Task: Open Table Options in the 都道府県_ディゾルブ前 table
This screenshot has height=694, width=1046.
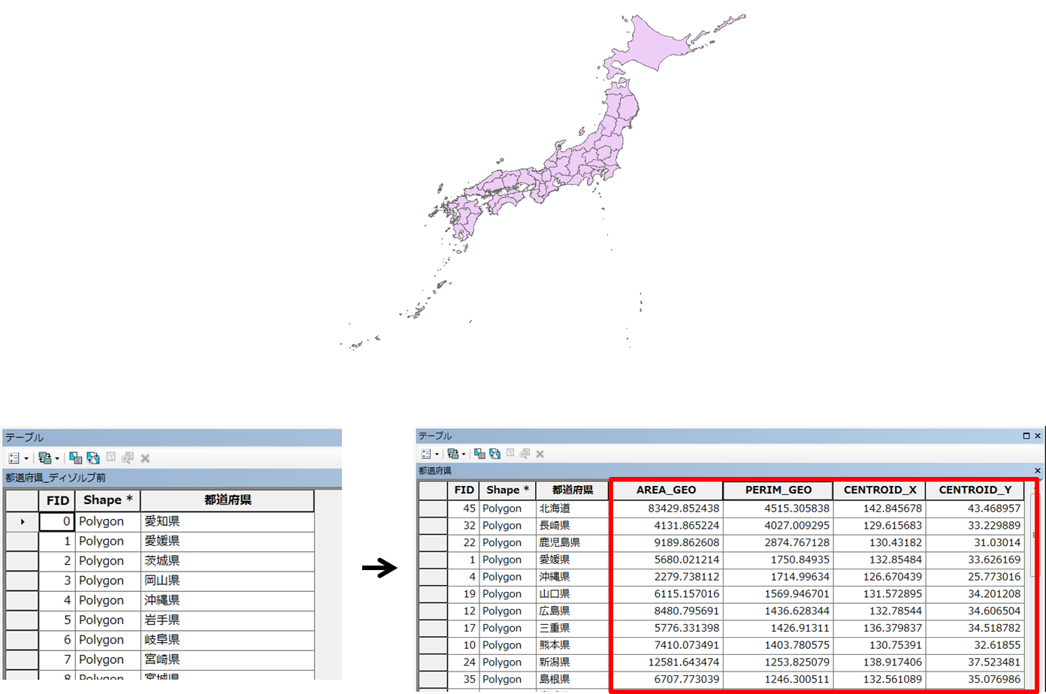Action: [x=14, y=457]
